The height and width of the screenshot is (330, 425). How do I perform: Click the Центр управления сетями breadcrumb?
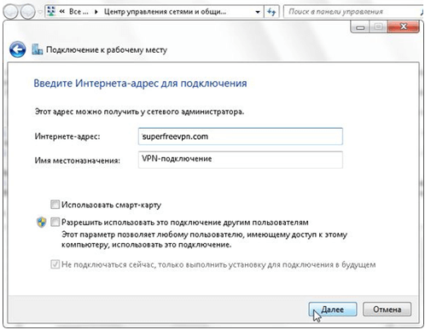point(165,12)
